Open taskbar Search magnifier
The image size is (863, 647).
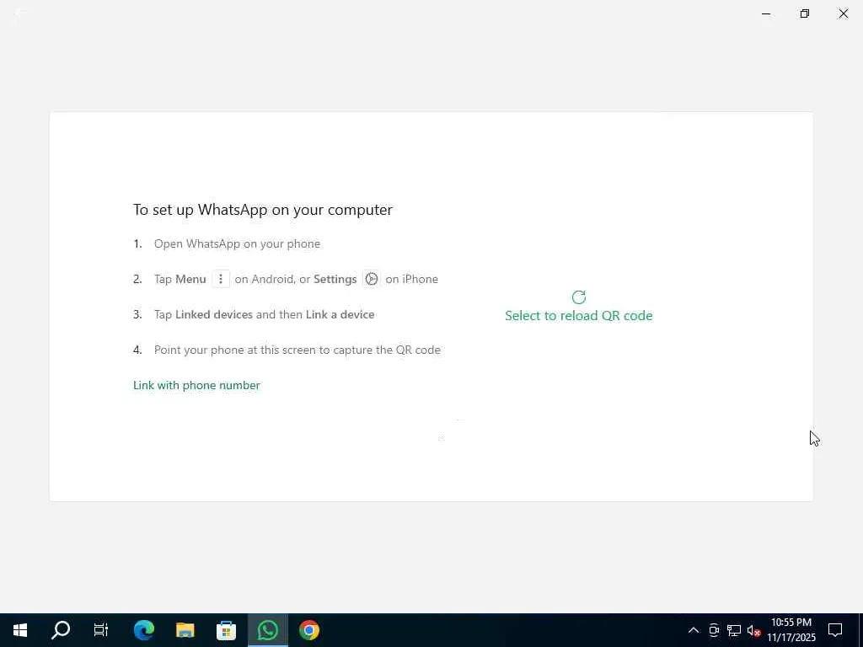point(61,630)
